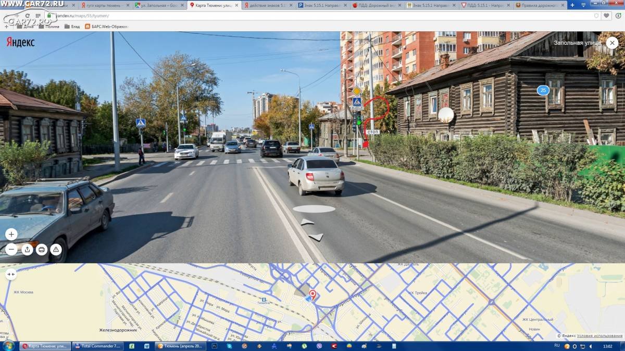Click the Заполная улица street label
625x351 pixels.
[x=577, y=43]
